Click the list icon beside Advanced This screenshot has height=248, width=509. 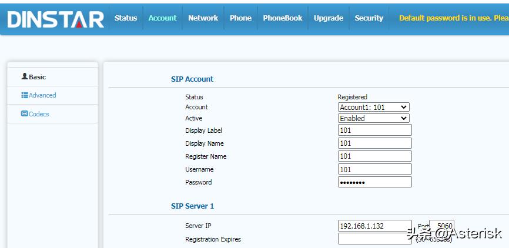click(x=25, y=95)
